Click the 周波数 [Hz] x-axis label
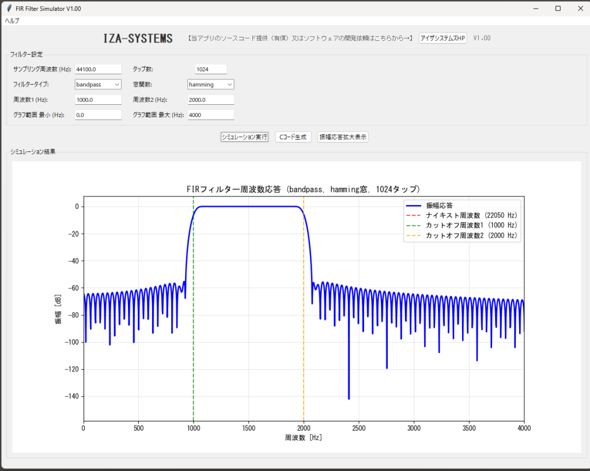 [303, 438]
